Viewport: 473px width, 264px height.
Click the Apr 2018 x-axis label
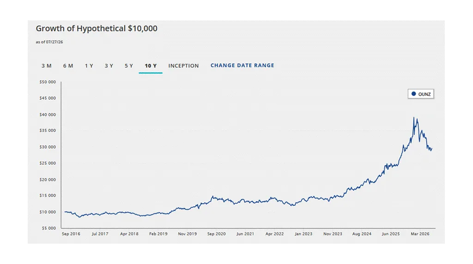click(129, 234)
